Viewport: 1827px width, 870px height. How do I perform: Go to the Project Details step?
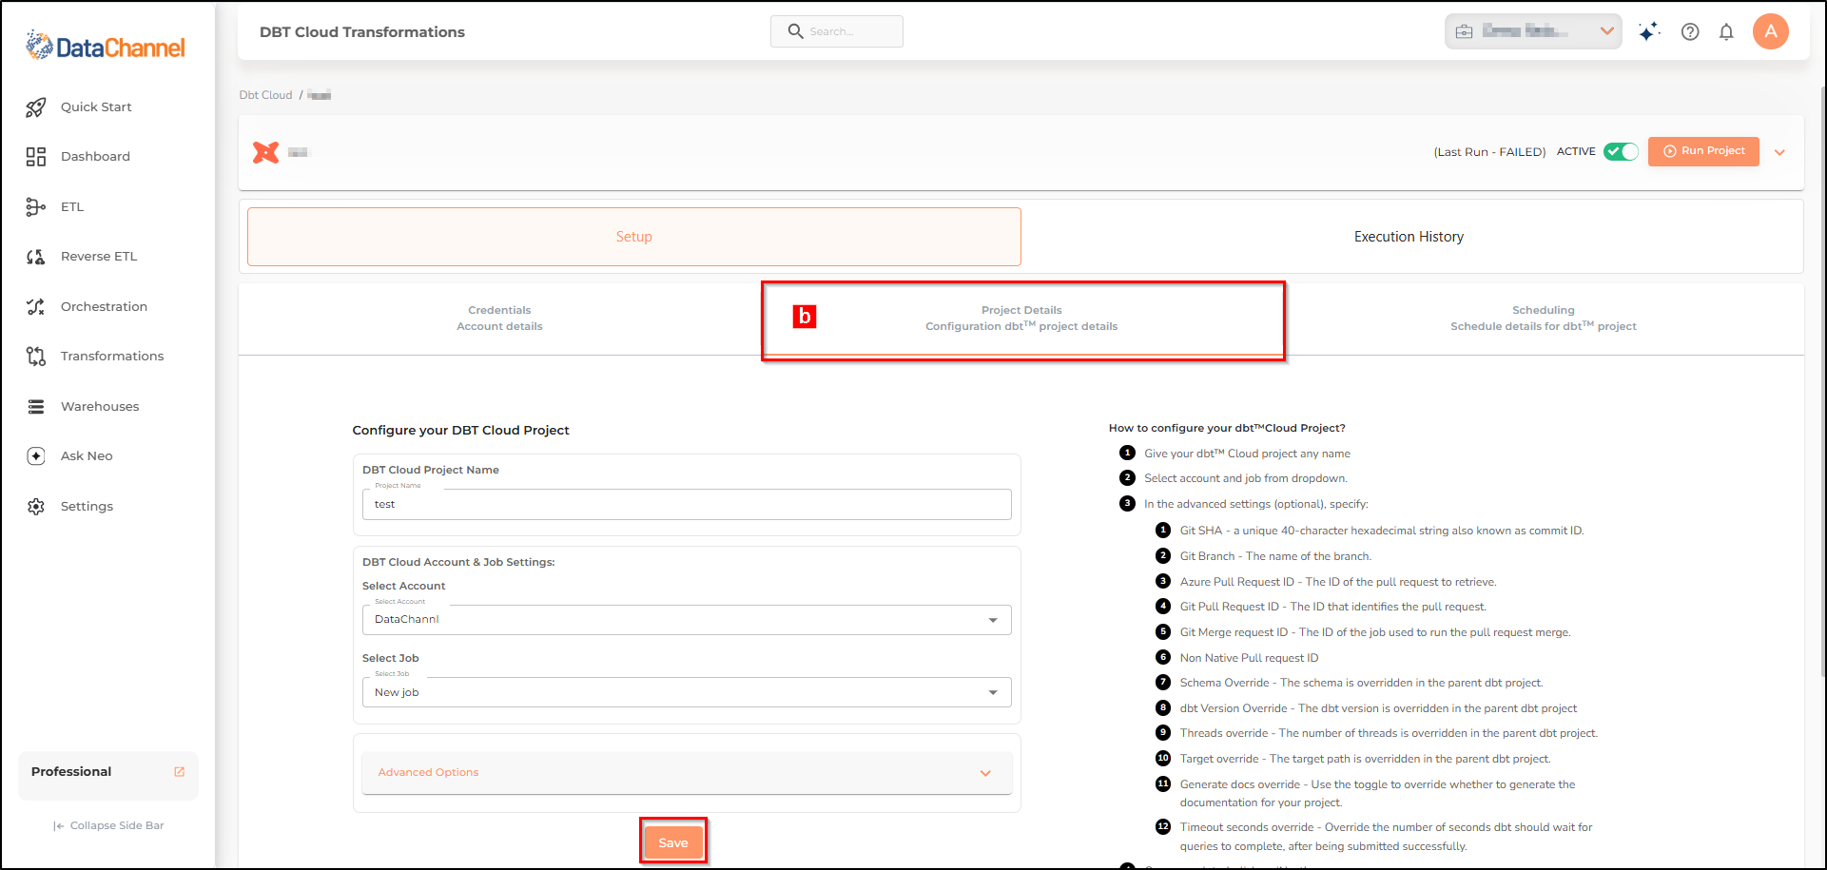click(1022, 319)
